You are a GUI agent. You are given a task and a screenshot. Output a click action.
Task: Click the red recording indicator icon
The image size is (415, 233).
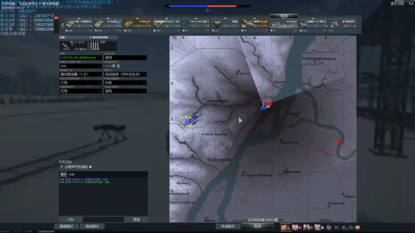pyautogui.click(x=57, y=18)
